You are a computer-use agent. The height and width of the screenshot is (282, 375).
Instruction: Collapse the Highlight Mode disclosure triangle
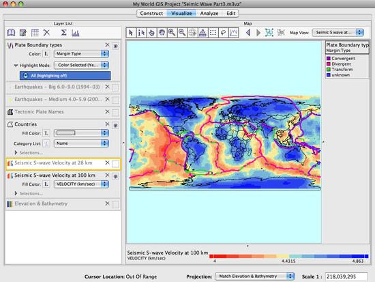(16, 65)
